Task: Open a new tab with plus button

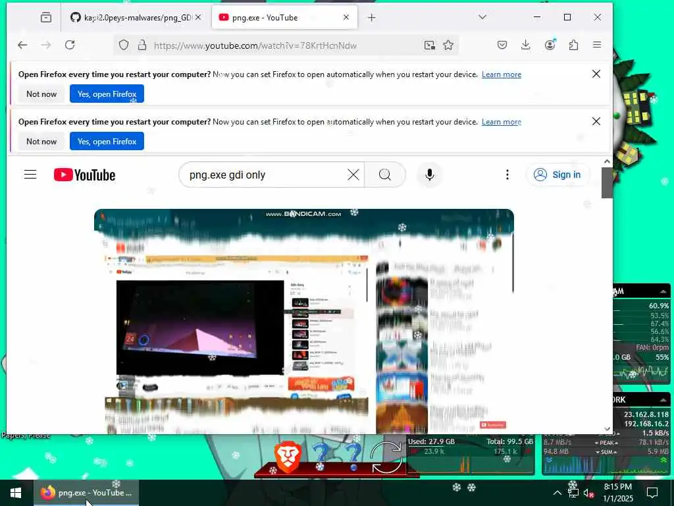Action: [372, 18]
